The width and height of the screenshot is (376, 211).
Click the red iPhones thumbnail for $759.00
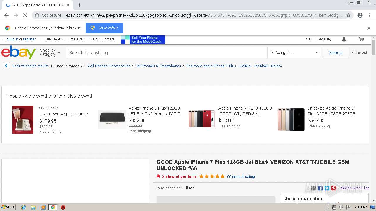(202, 119)
